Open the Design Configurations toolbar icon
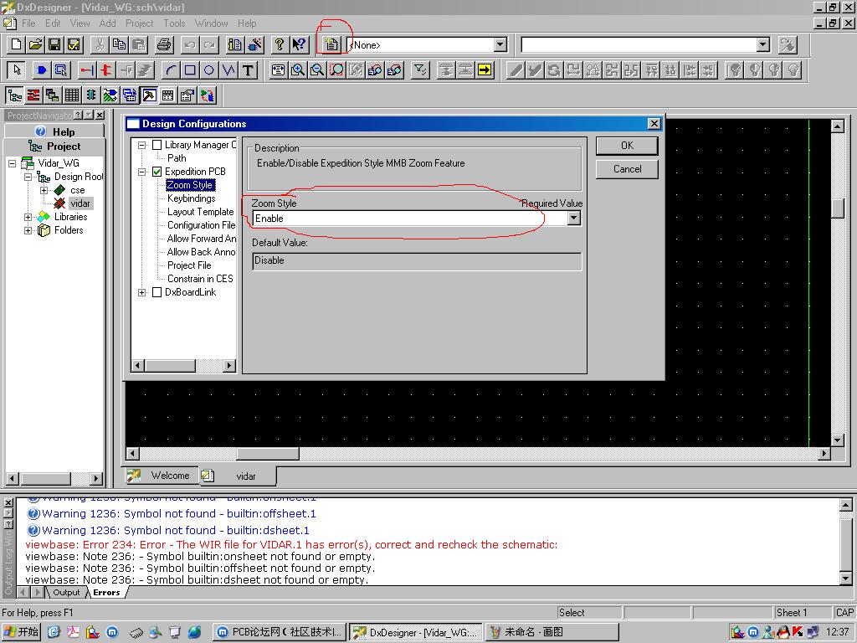Screen dimensions: 857x643 pyautogui.click(x=331, y=44)
